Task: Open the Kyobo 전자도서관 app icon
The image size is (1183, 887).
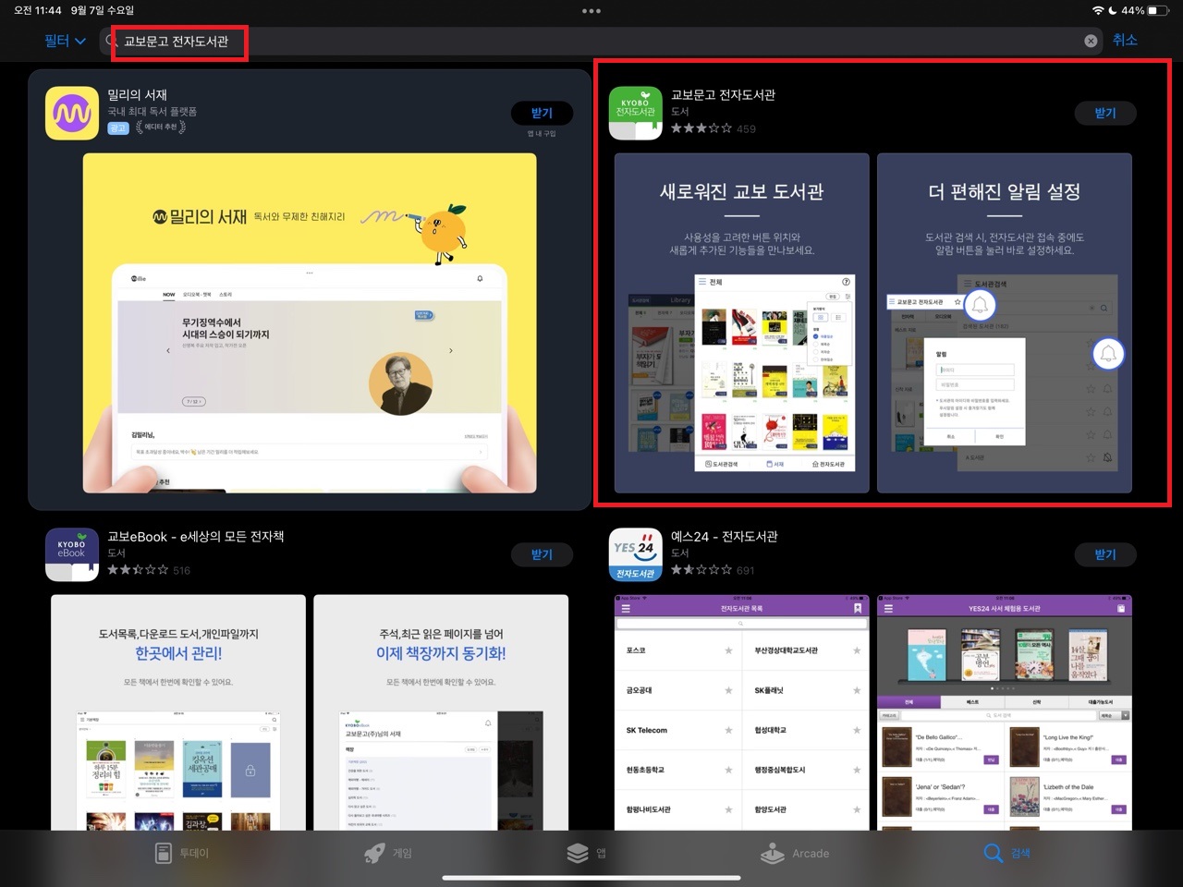Action: [x=636, y=113]
